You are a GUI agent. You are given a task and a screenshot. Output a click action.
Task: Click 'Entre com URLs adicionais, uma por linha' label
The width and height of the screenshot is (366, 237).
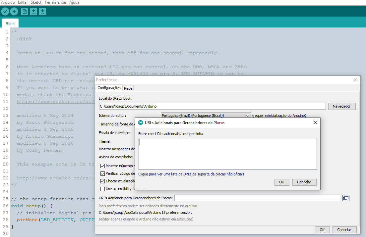click(171, 134)
